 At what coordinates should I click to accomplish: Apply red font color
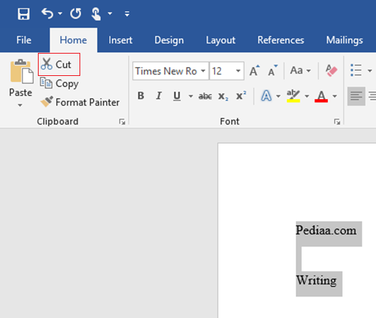321,96
